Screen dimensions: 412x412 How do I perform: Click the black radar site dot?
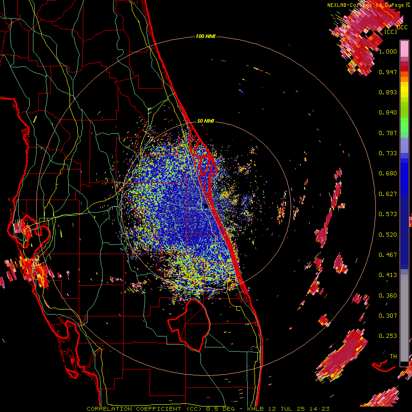(x=206, y=206)
